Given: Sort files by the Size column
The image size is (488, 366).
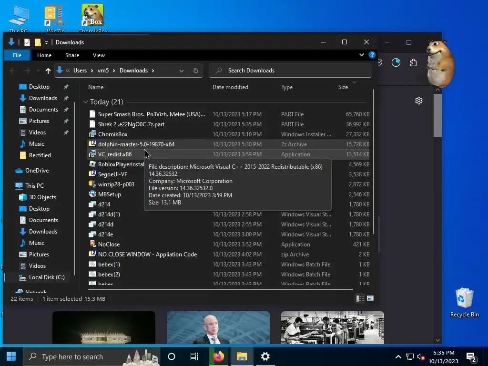Looking at the screenshot, I should tap(343, 87).
